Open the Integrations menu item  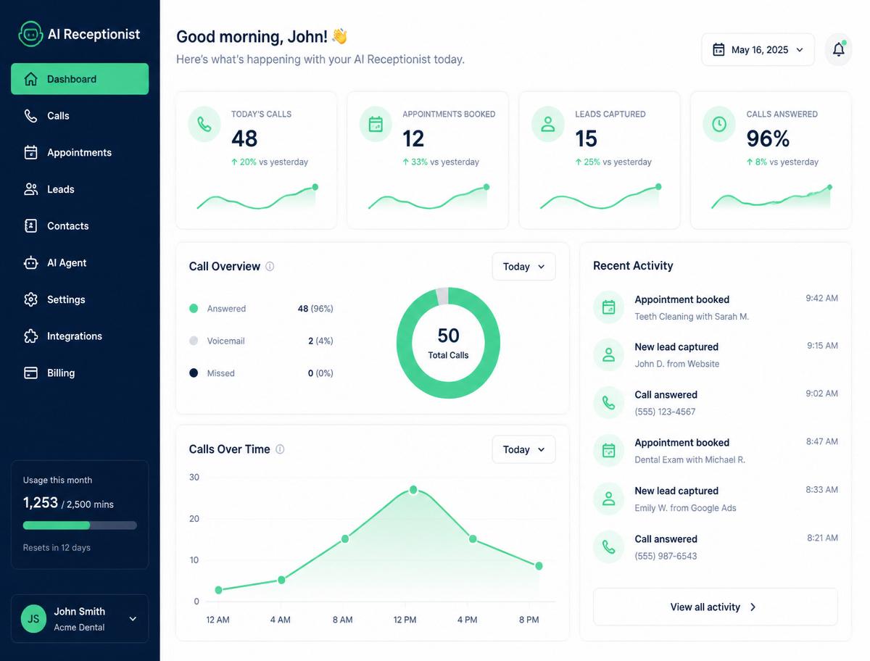point(80,336)
